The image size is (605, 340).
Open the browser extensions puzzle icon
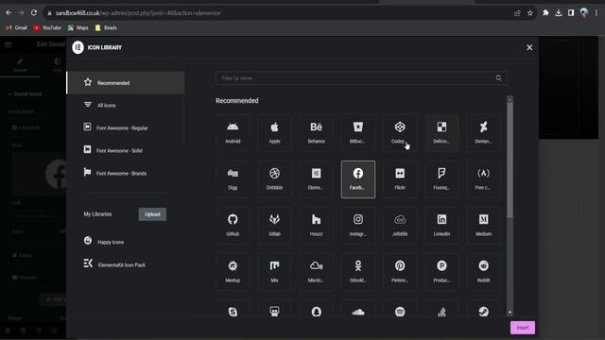(545, 13)
